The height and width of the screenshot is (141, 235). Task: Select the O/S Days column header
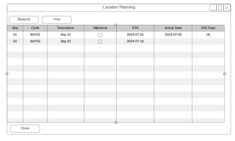tap(208, 28)
